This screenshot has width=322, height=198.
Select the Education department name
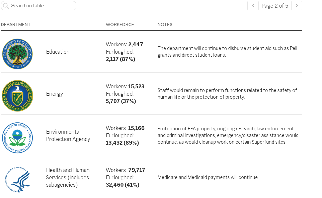(x=58, y=52)
